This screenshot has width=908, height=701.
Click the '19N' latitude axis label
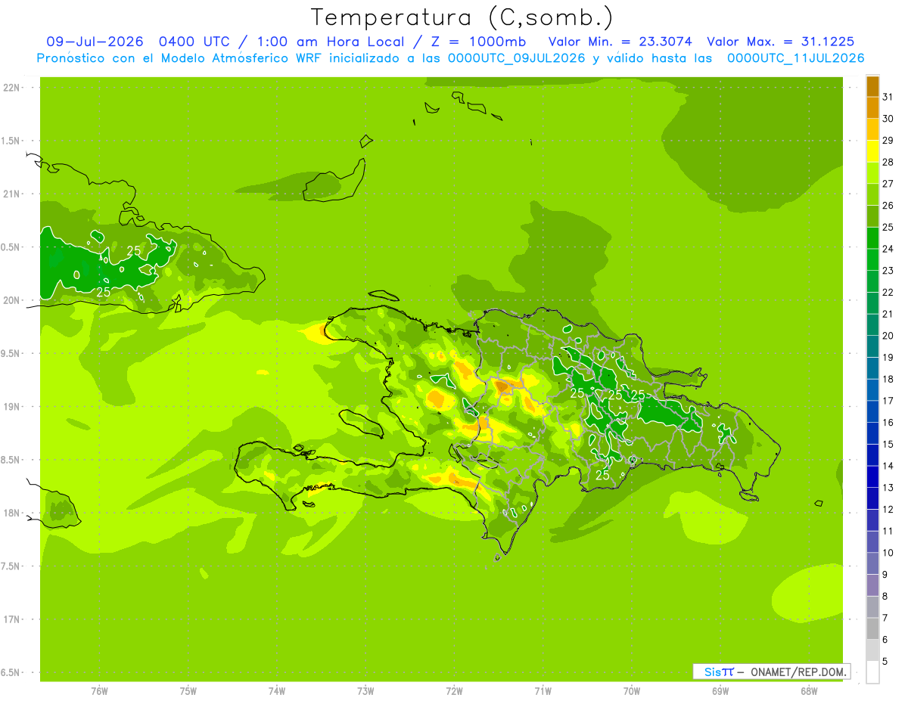tap(11, 407)
